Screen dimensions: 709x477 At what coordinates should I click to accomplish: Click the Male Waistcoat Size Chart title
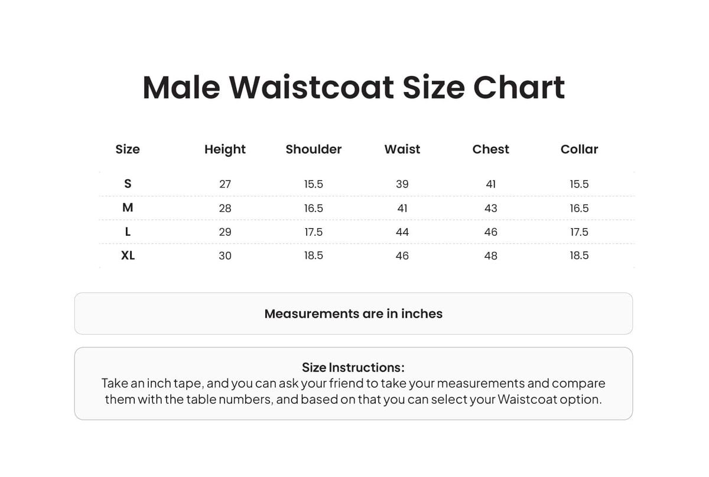tap(353, 87)
